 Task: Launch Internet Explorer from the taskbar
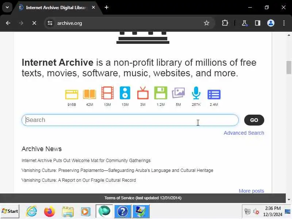click(32, 211)
